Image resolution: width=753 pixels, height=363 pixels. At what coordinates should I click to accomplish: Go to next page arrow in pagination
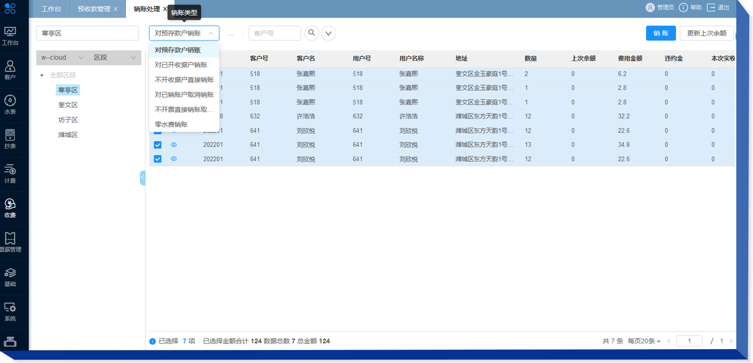point(731,341)
